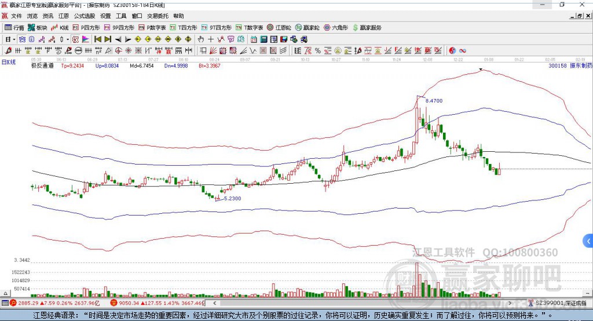Viewport: 593px width, 321px height.
Task: Expand the blue side panel chevron
Action: pyautogui.click(x=588, y=241)
